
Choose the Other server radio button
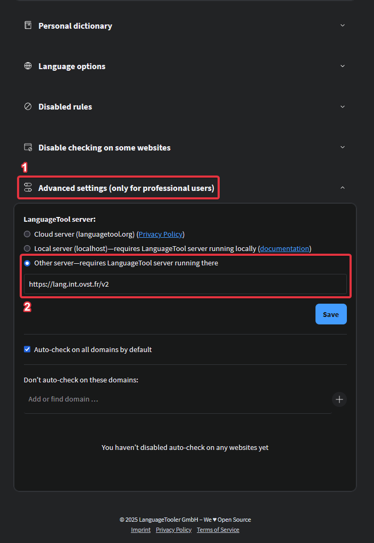[x=27, y=263]
